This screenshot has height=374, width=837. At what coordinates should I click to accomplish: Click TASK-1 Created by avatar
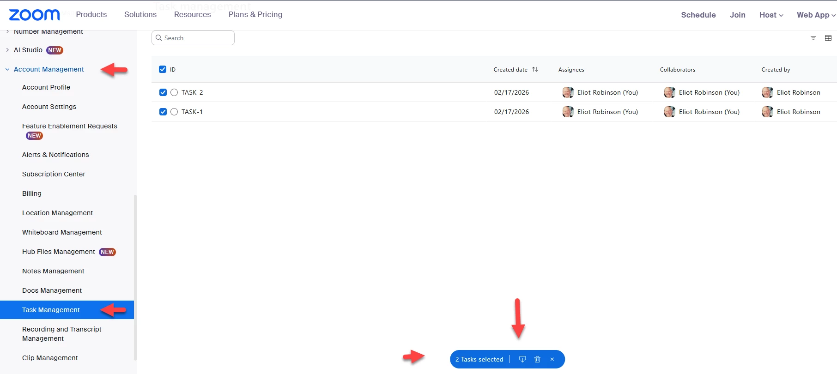pos(768,112)
